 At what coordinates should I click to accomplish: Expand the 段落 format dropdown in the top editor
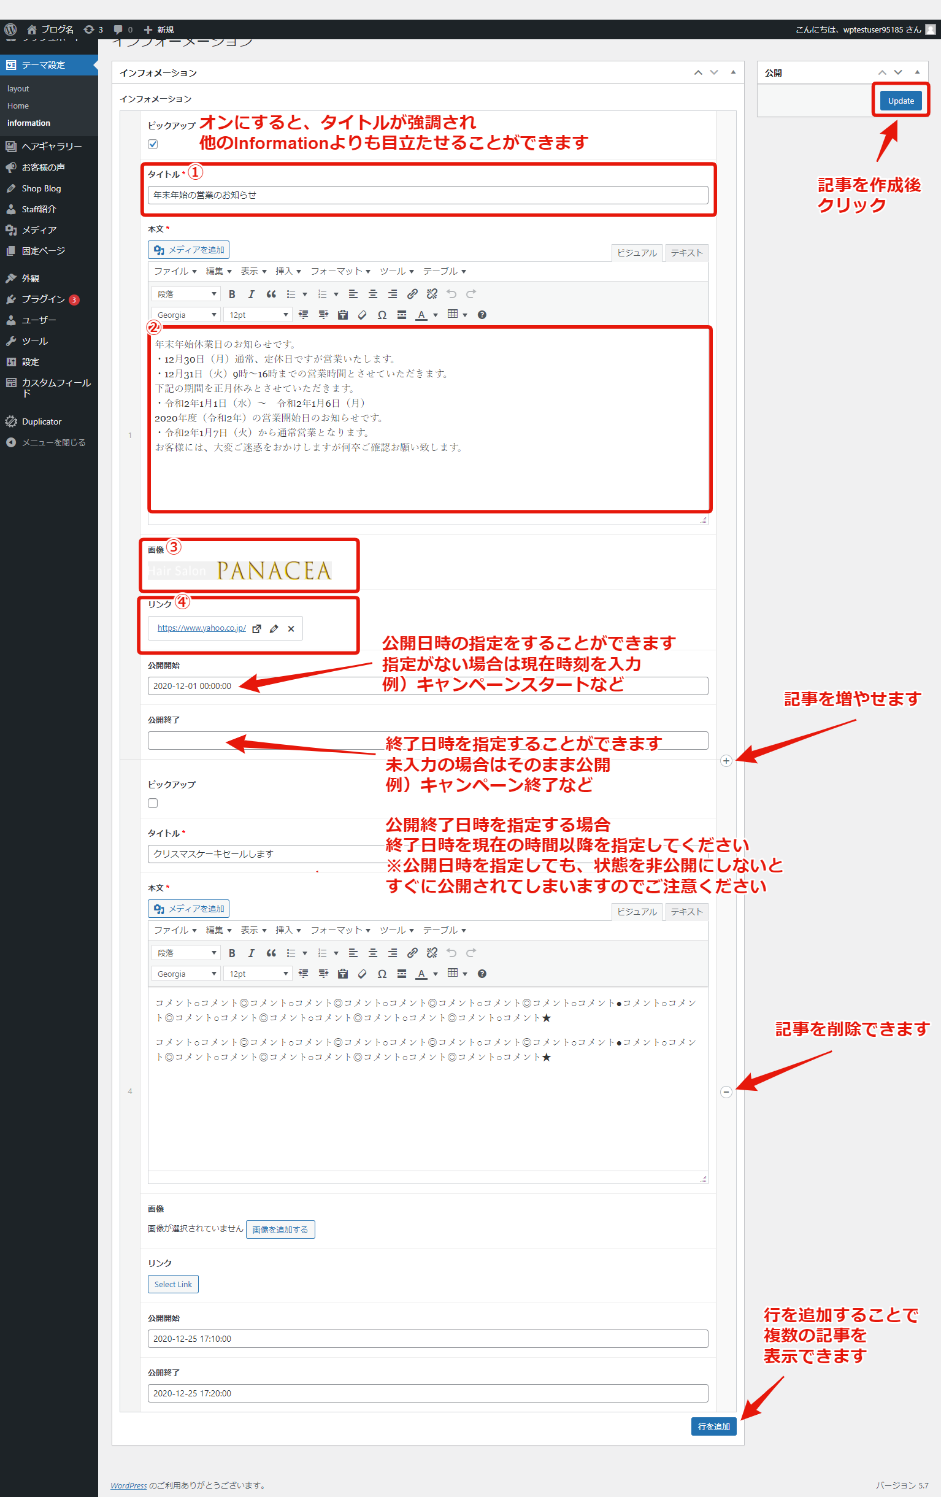(x=186, y=294)
